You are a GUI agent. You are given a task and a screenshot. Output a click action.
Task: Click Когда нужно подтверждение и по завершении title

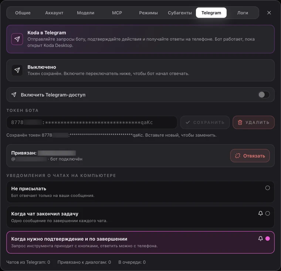pos(69,239)
